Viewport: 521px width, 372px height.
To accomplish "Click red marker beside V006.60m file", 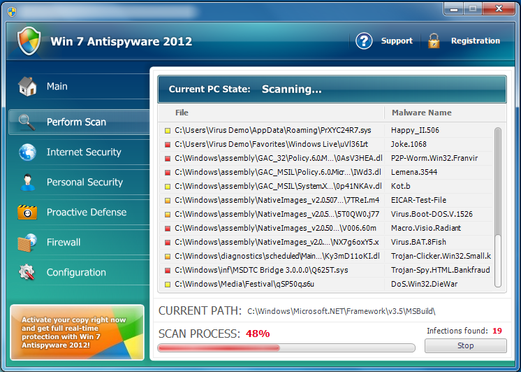I will pos(168,229).
